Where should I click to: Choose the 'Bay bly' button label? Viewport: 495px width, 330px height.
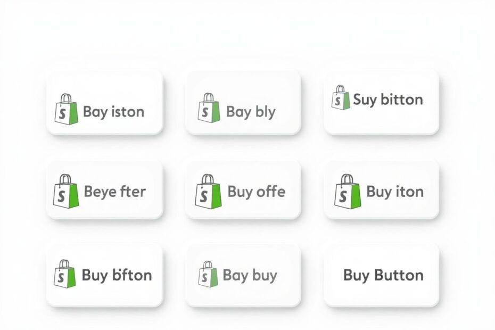click(251, 112)
